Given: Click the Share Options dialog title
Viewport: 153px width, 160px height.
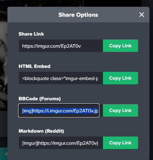Looking at the screenshot, I should pos(78,15).
